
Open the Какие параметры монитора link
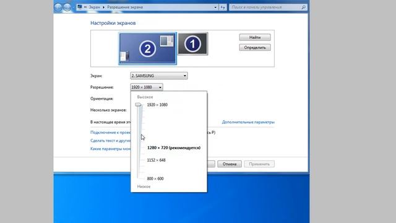point(111,149)
